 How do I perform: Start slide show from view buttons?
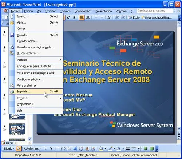(x=12, y=143)
